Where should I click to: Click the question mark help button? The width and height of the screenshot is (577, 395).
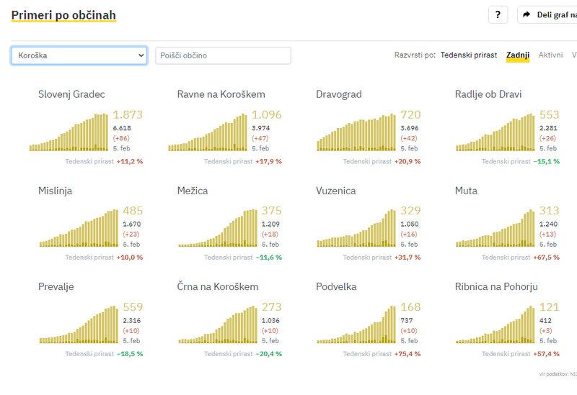coord(498,14)
